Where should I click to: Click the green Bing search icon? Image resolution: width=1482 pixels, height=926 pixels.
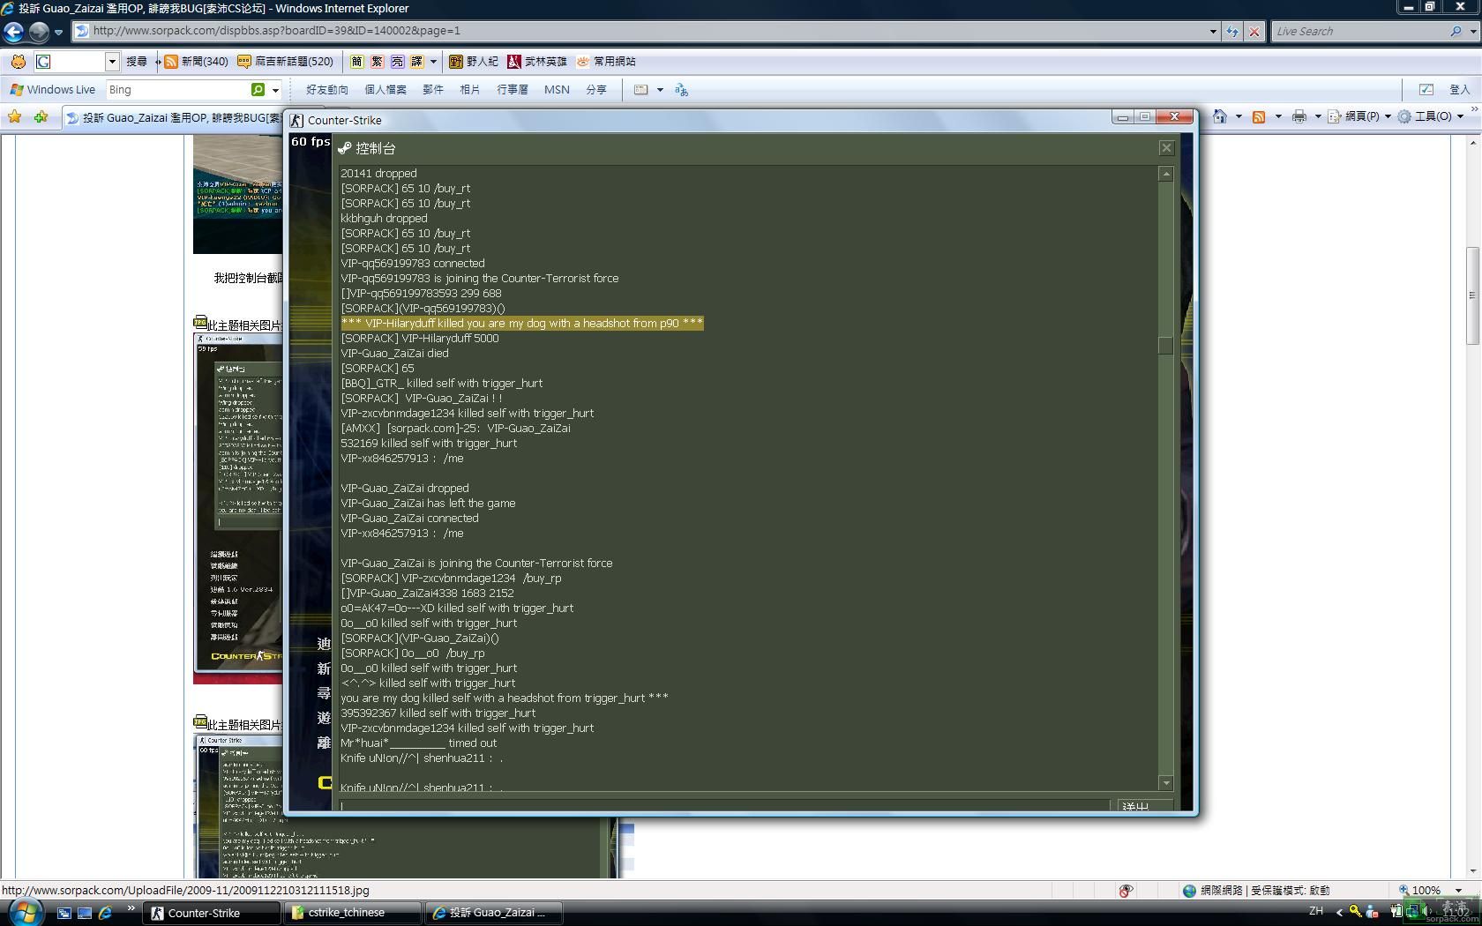(x=258, y=90)
